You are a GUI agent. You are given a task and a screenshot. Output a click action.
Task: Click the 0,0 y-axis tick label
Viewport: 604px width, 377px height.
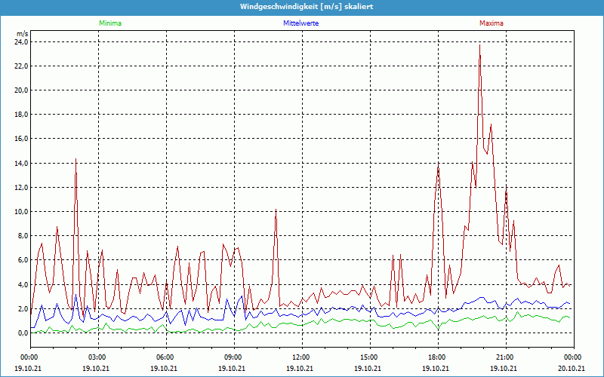coord(22,333)
